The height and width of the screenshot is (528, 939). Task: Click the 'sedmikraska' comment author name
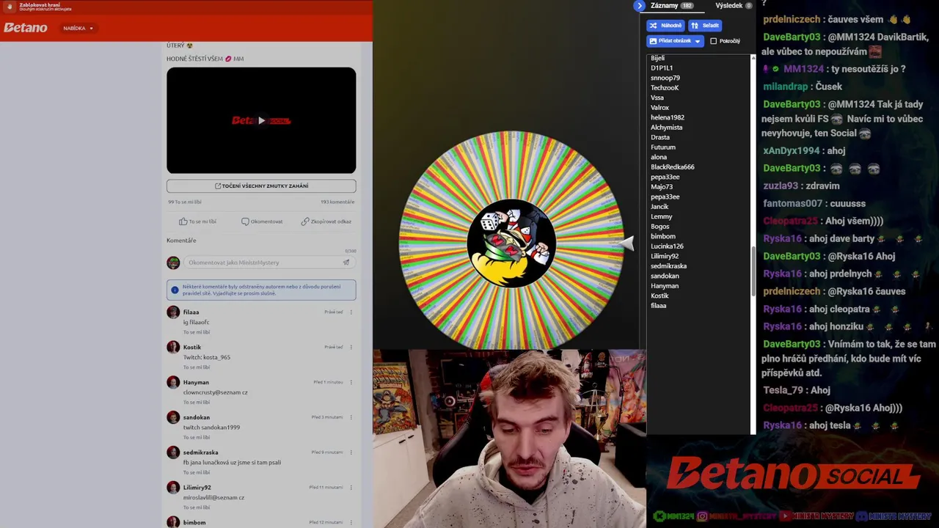coord(200,452)
